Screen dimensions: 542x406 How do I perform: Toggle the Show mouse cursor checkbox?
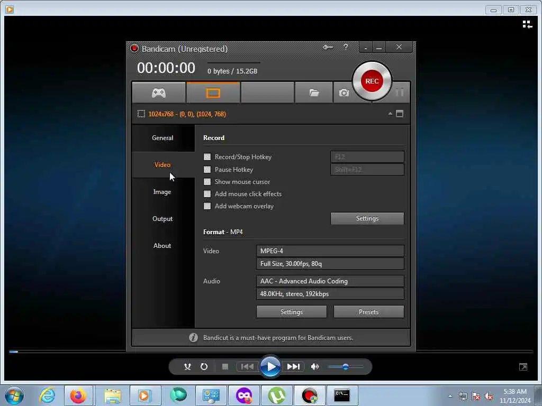[x=207, y=182]
